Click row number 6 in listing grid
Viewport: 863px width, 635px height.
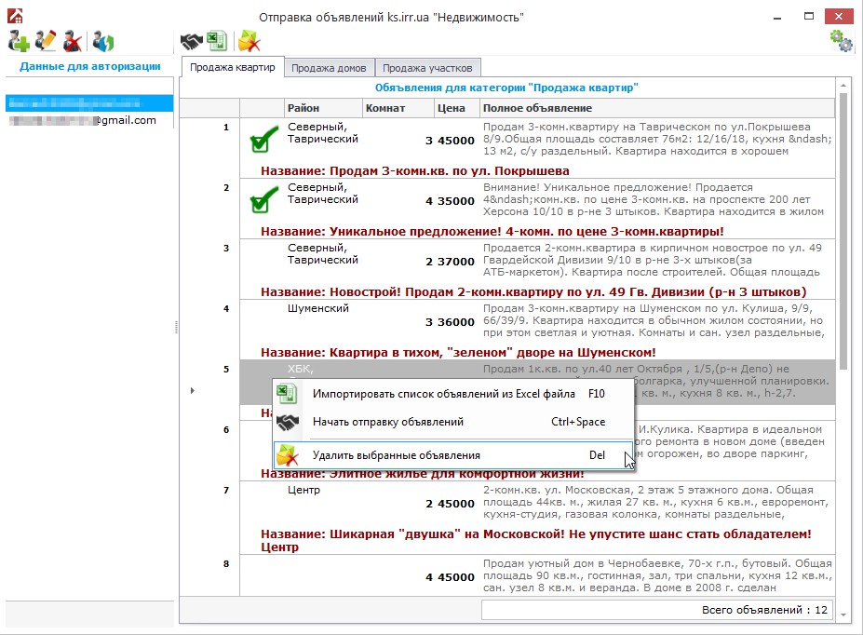(x=226, y=430)
